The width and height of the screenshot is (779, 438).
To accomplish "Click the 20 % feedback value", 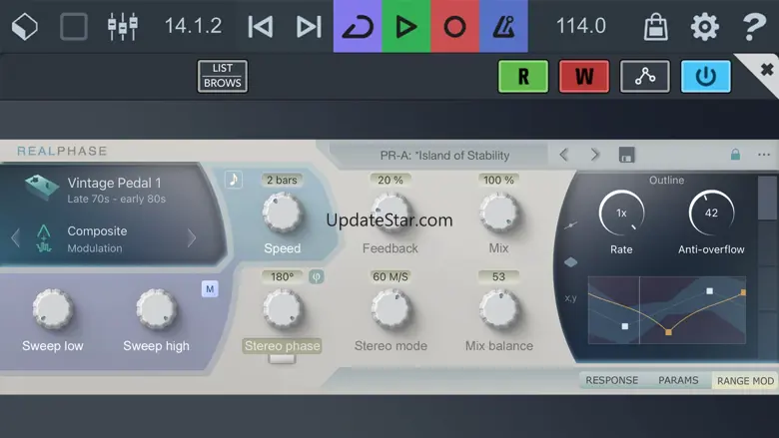I will coord(389,180).
